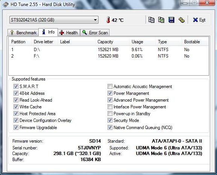
Task: Select the D:\ partition row
Action: (x=109, y=50)
